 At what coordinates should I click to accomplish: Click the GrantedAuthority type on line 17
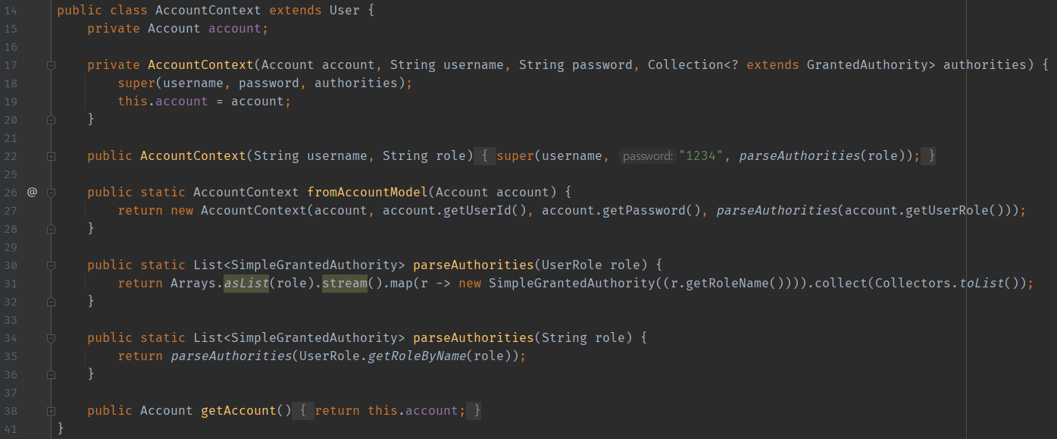[x=868, y=64]
